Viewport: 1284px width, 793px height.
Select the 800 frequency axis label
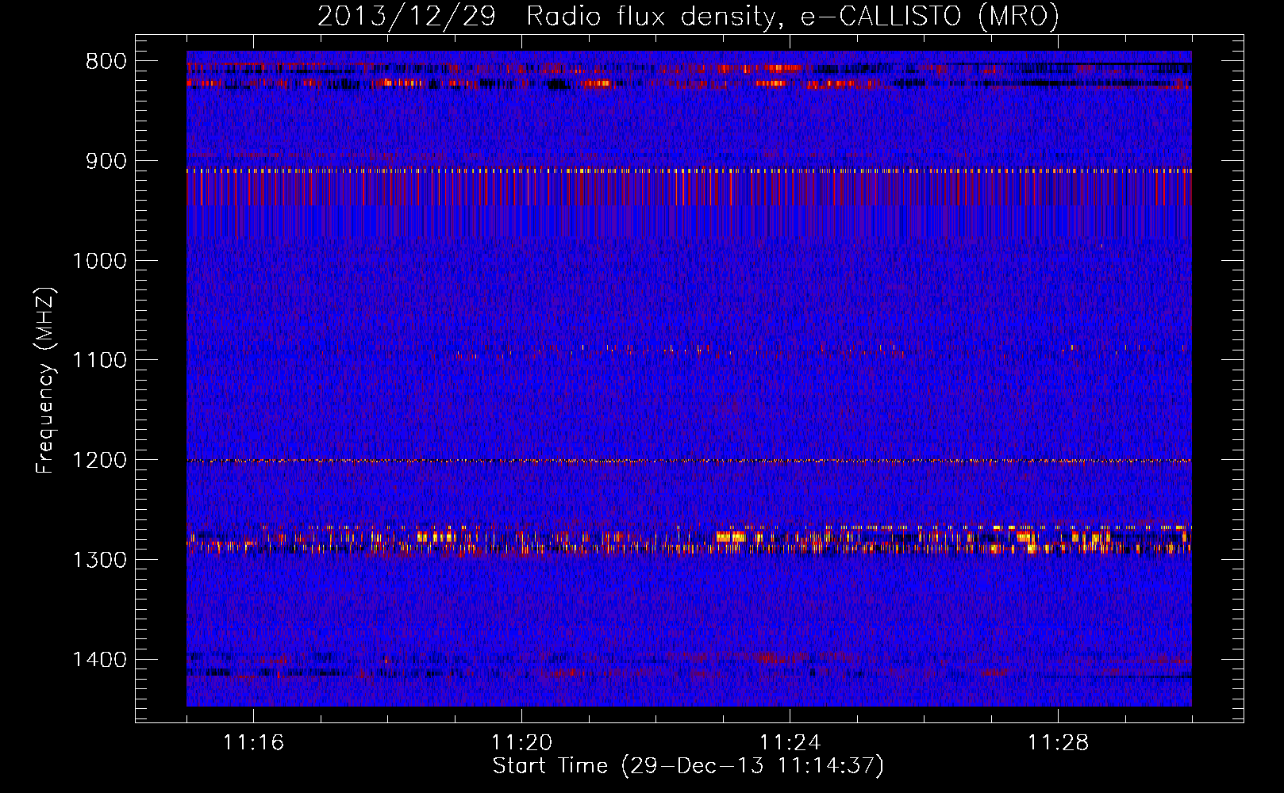pyautogui.click(x=106, y=62)
